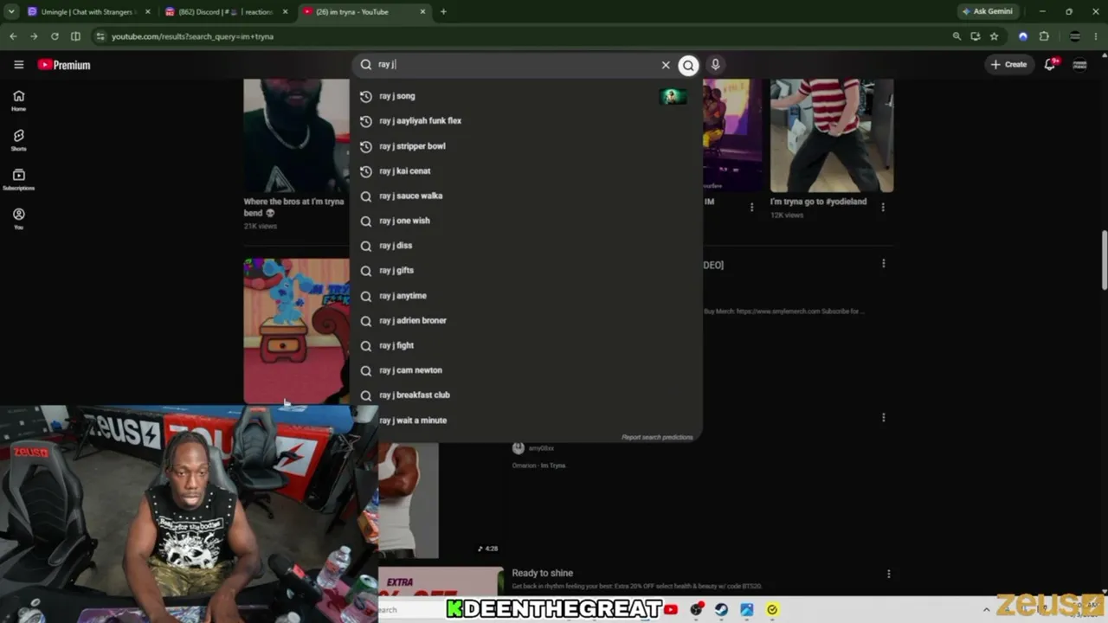The width and height of the screenshot is (1108, 623).
Task: Click the YouTube page vertical scrollbar
Action: [1104, 261]
